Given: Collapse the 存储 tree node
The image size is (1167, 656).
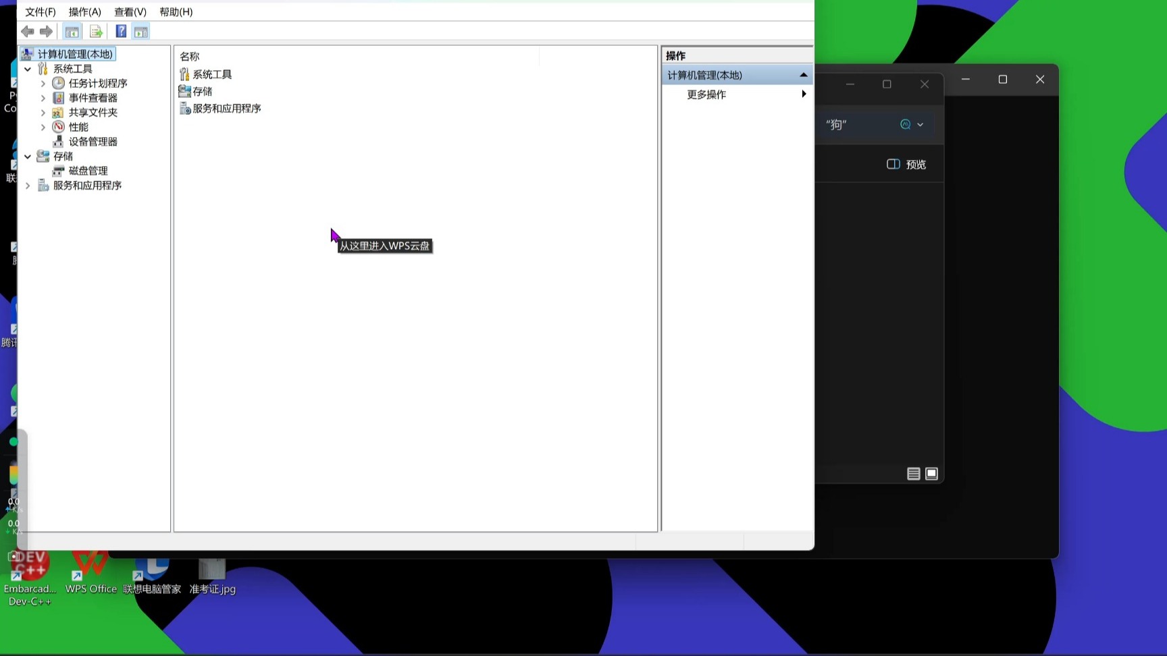Looking at the screenshot, I should click(x=28, y=157).
